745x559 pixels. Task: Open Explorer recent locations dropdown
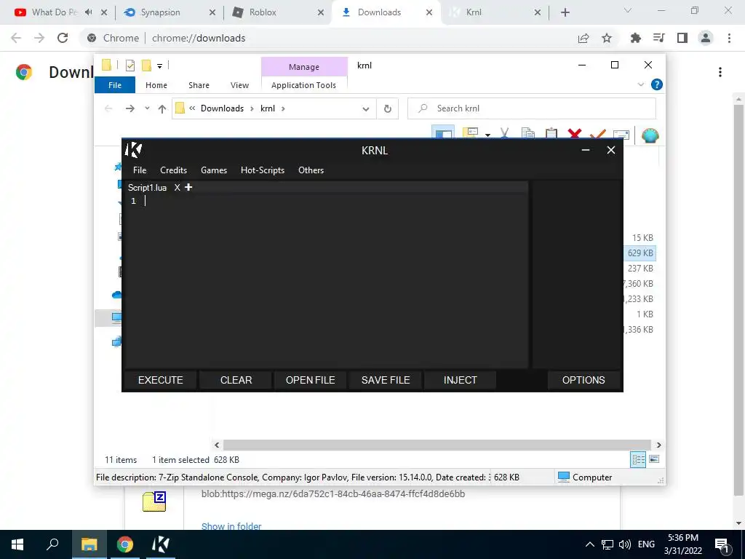point(147,108)
